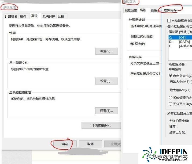Open 视觉效果 tab in 性能选项

click(131, 10)
